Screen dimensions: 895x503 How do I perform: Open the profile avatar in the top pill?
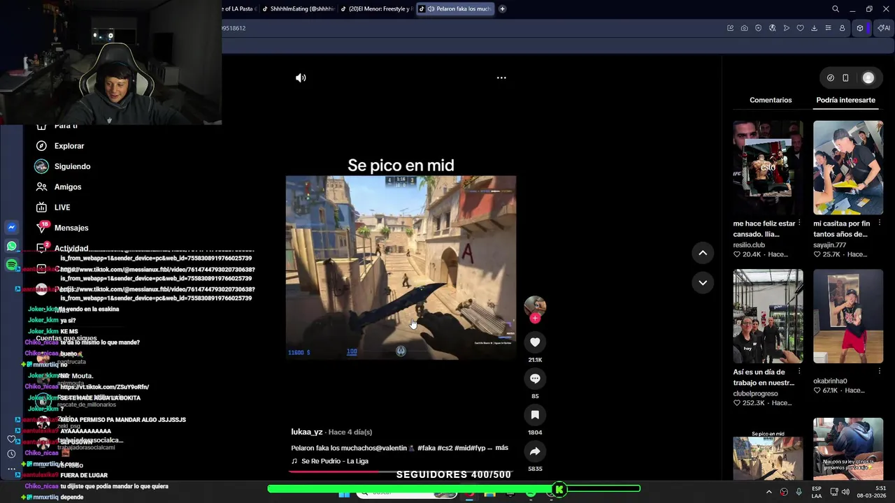click(868, 78)
